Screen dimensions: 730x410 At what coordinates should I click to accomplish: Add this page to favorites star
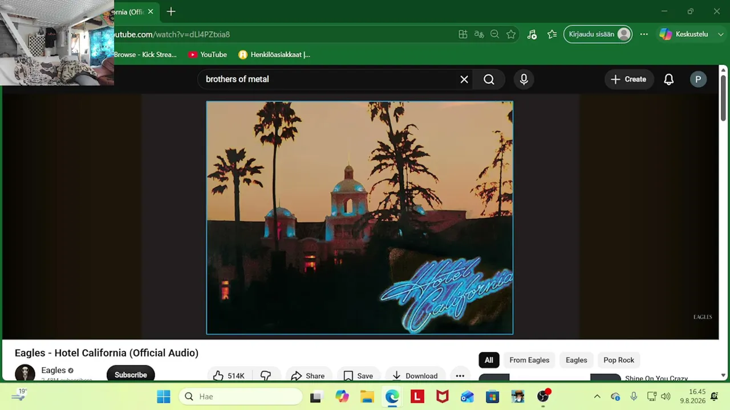click(511, 34)
